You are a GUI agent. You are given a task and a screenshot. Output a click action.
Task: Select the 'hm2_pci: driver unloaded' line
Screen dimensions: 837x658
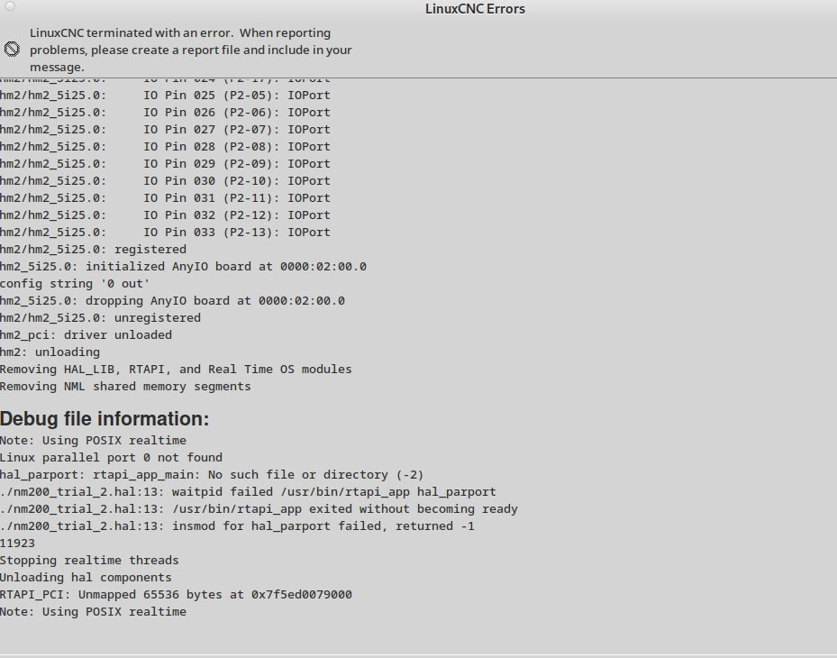click(86, 335)
